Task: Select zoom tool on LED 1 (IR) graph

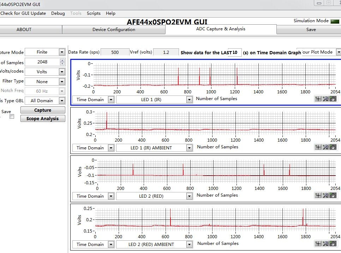Action: 325,99
